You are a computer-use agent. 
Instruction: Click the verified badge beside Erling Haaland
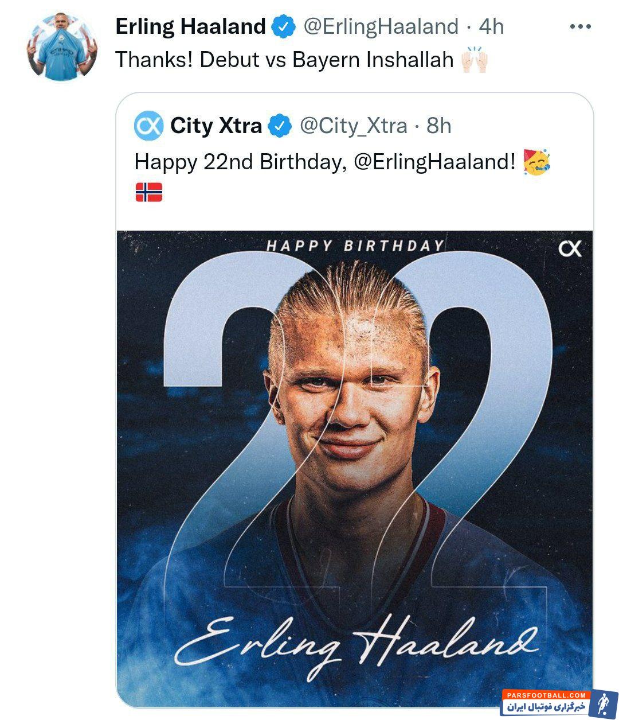[283, 26]
